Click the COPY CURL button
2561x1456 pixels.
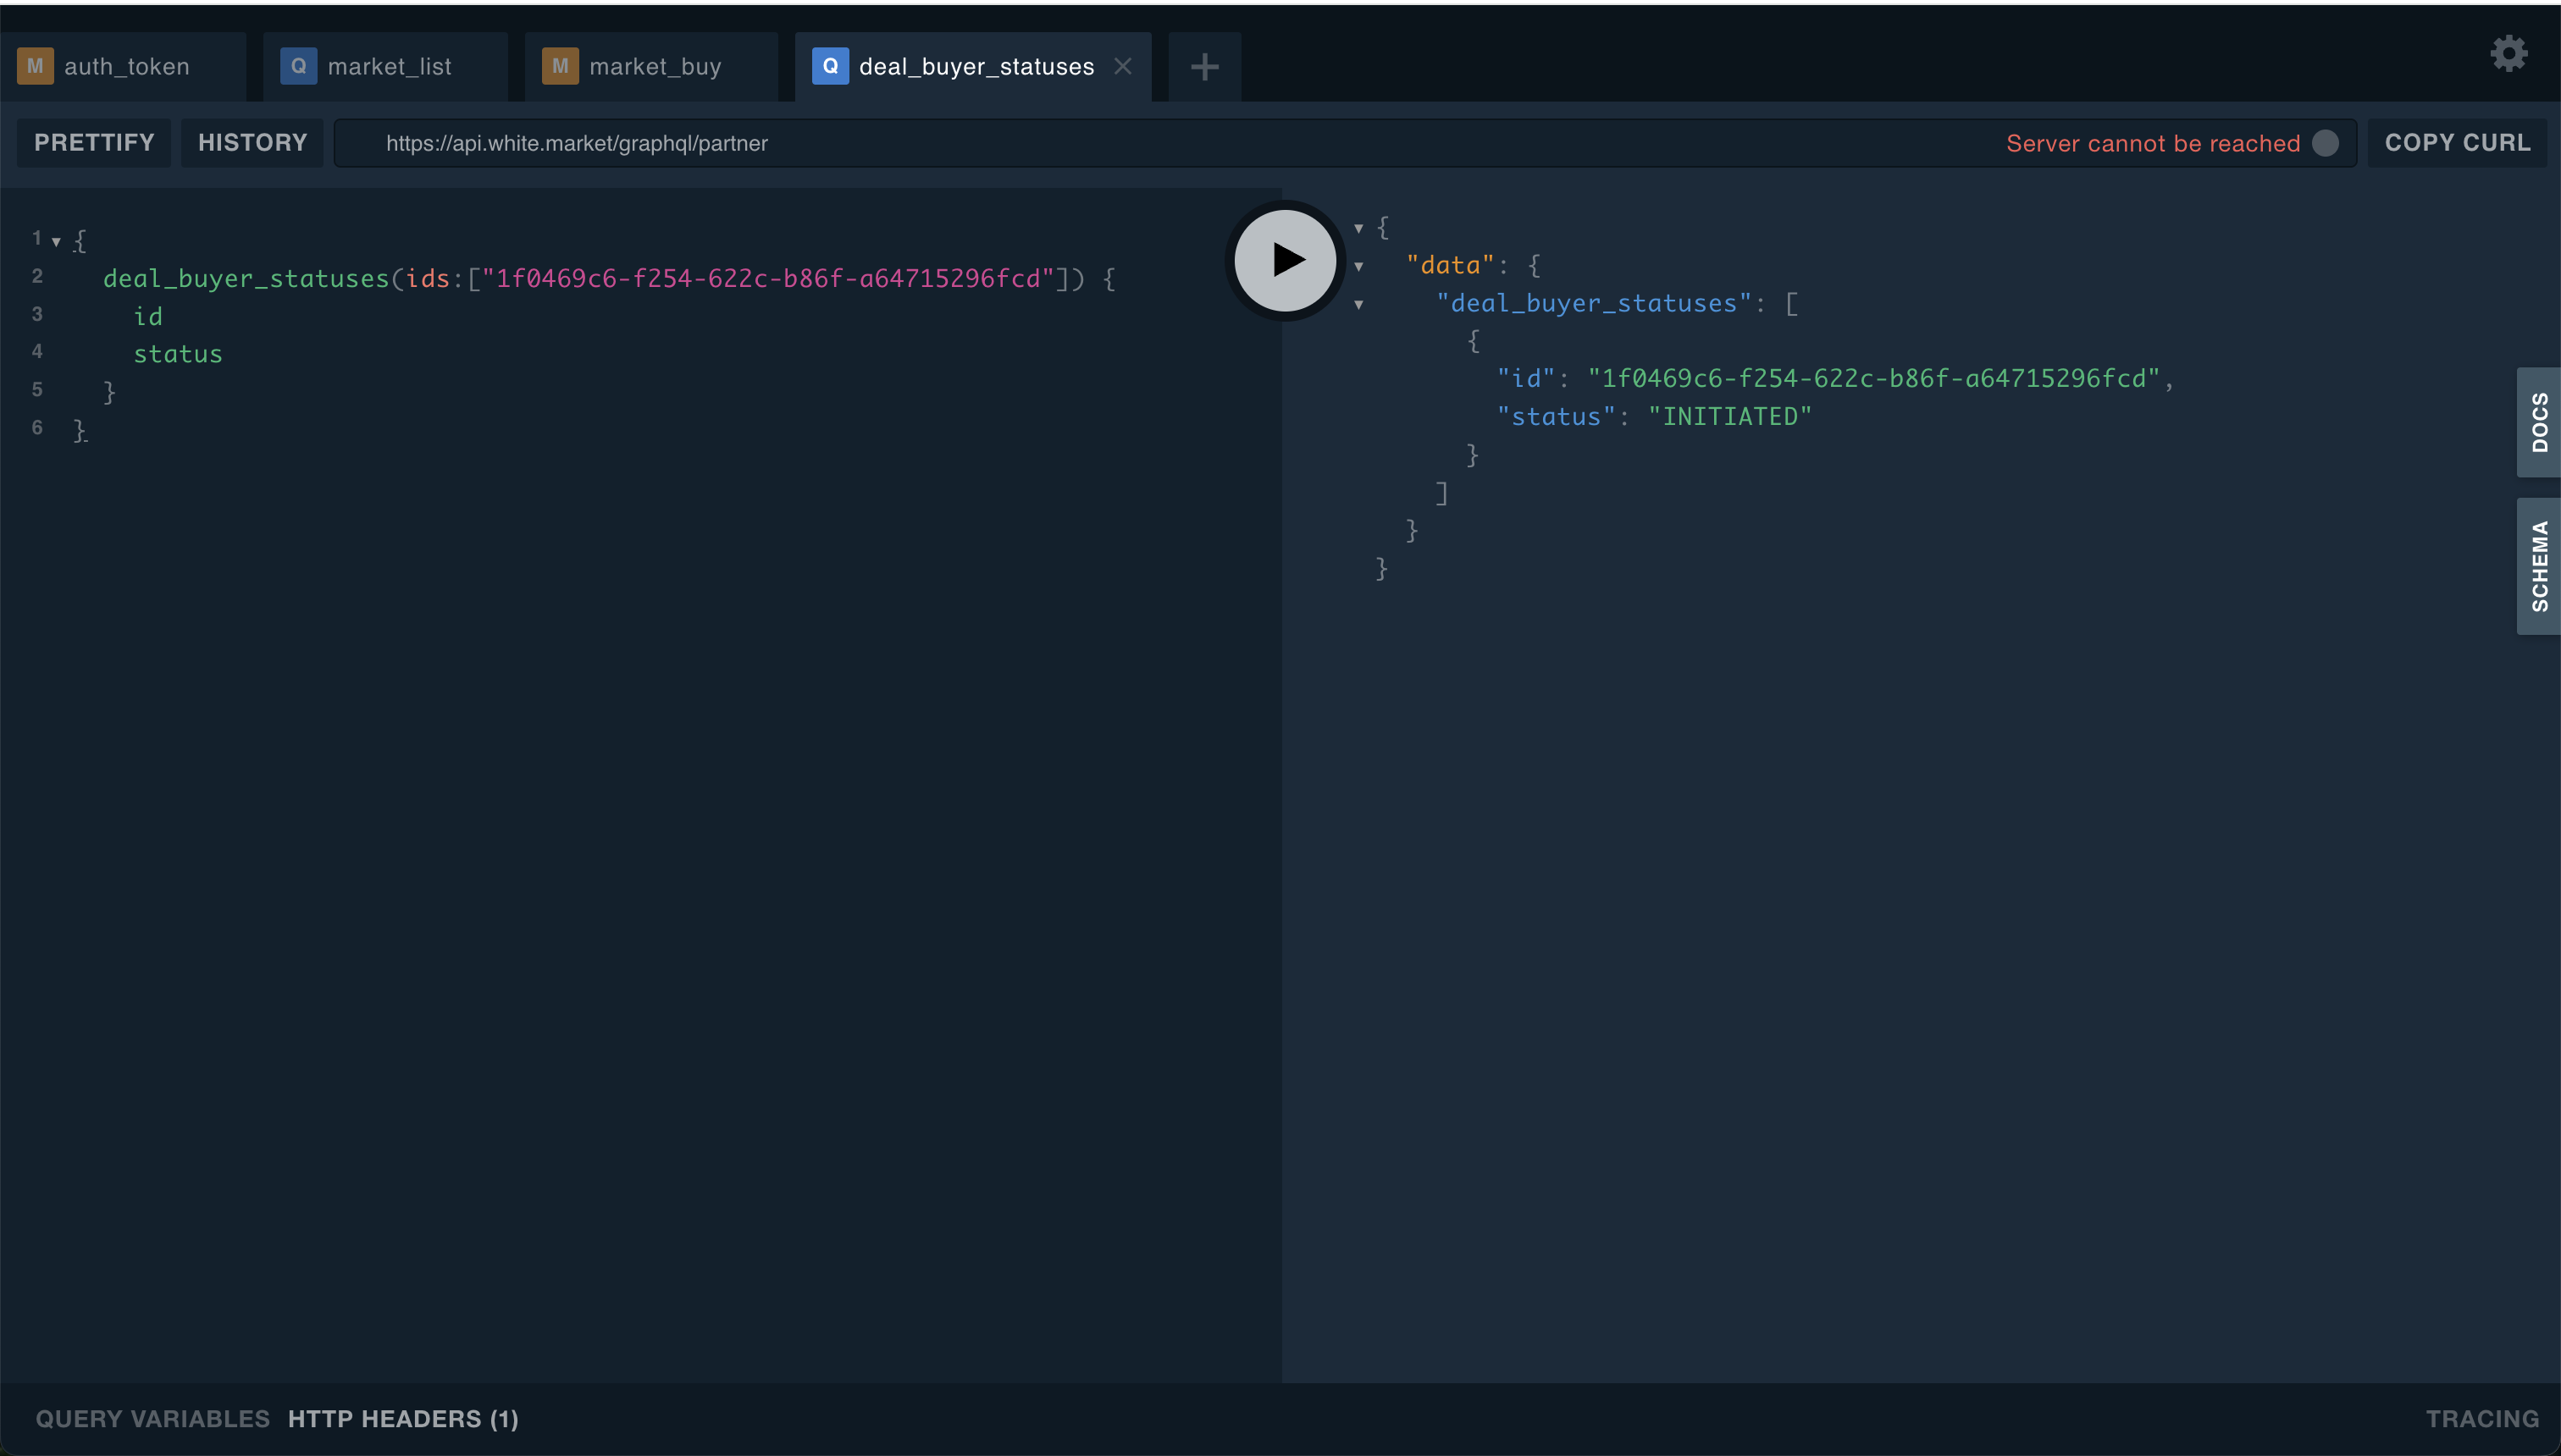click(x=2457, y=143)
